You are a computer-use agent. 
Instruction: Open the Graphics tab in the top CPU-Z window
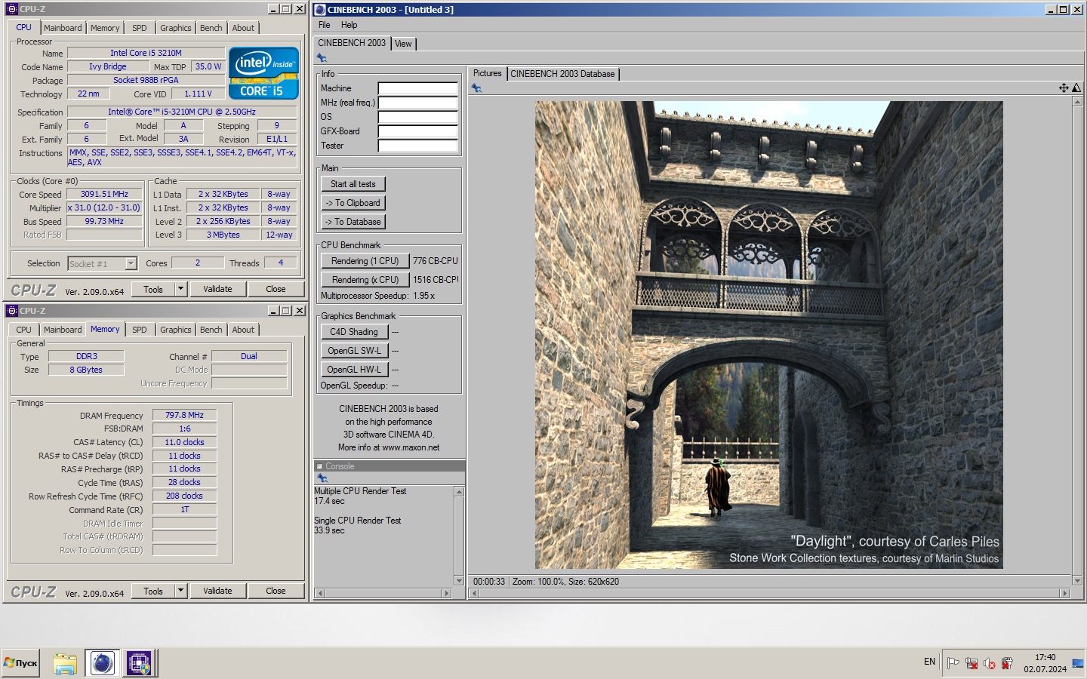(x=176, y=28)
